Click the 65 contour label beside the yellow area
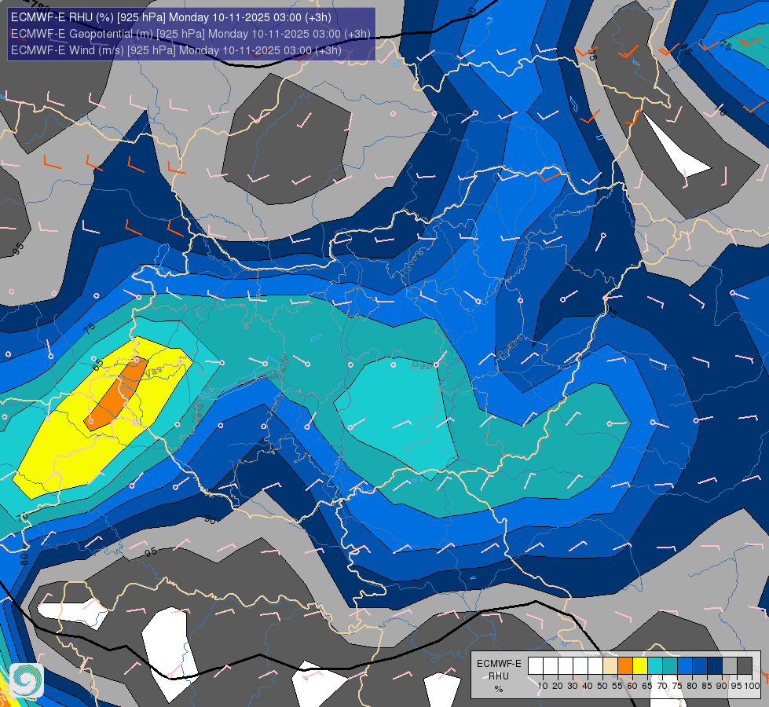The width and height of the screenshot is (769, 707). click(x=98, y=364)
